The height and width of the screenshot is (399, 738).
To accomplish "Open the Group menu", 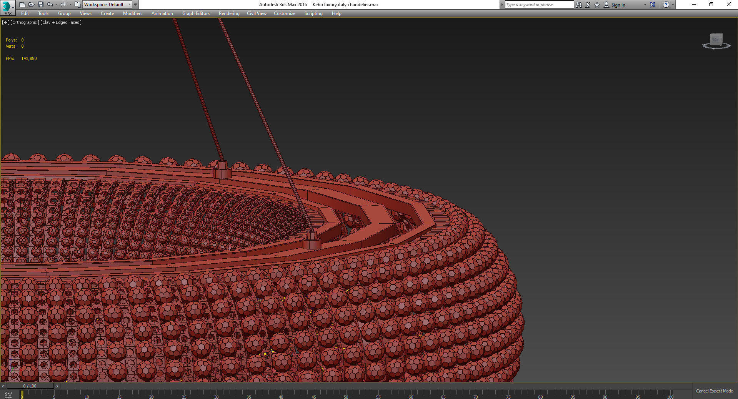I will click(64, 13).
